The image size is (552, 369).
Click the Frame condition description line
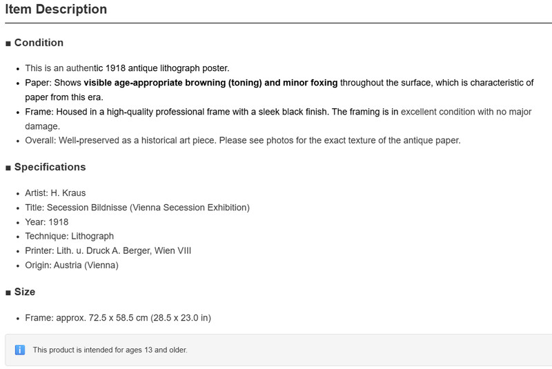(x=278, y=119)
